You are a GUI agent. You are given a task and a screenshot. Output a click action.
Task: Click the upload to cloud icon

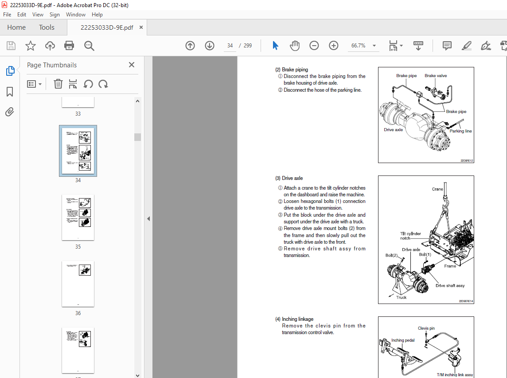click(x=50, y=46)
